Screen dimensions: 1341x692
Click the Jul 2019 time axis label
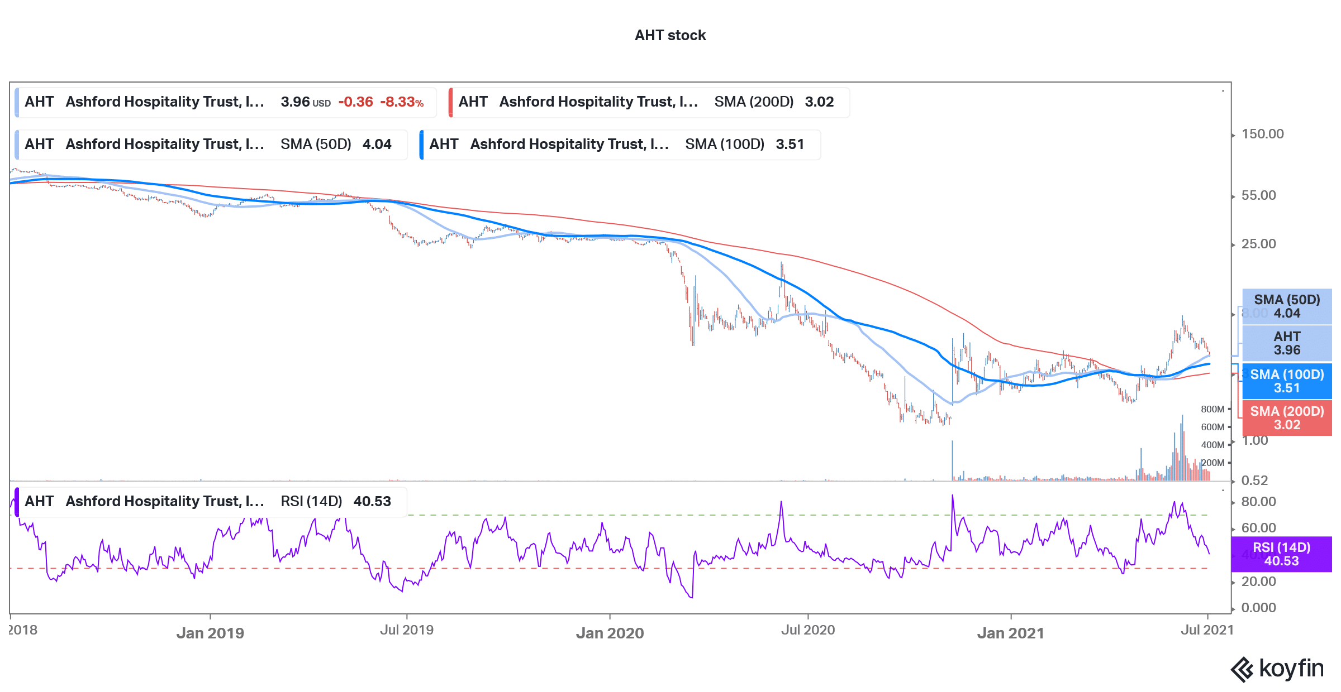(407, 630)
